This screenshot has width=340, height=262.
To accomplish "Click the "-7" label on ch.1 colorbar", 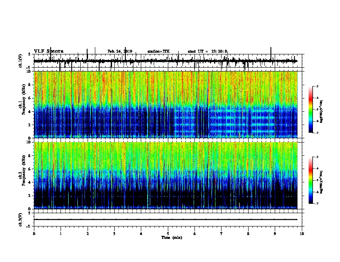I will click(x=317, y=133).
